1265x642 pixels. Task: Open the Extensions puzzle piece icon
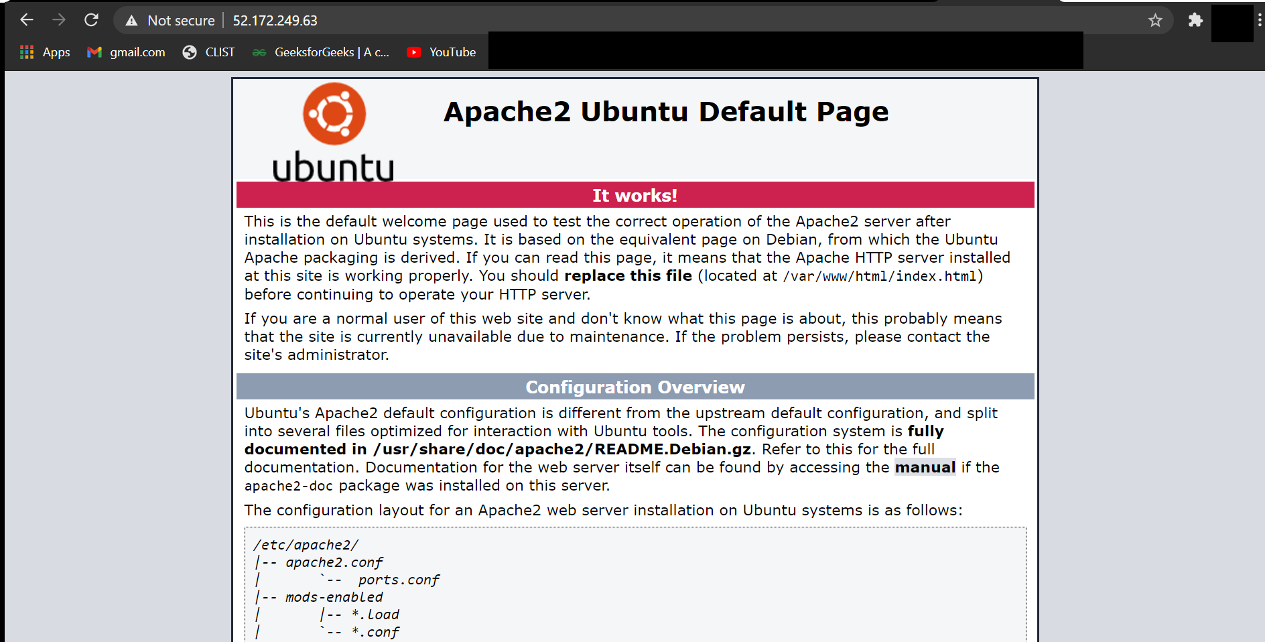[x=1195, y=20]
